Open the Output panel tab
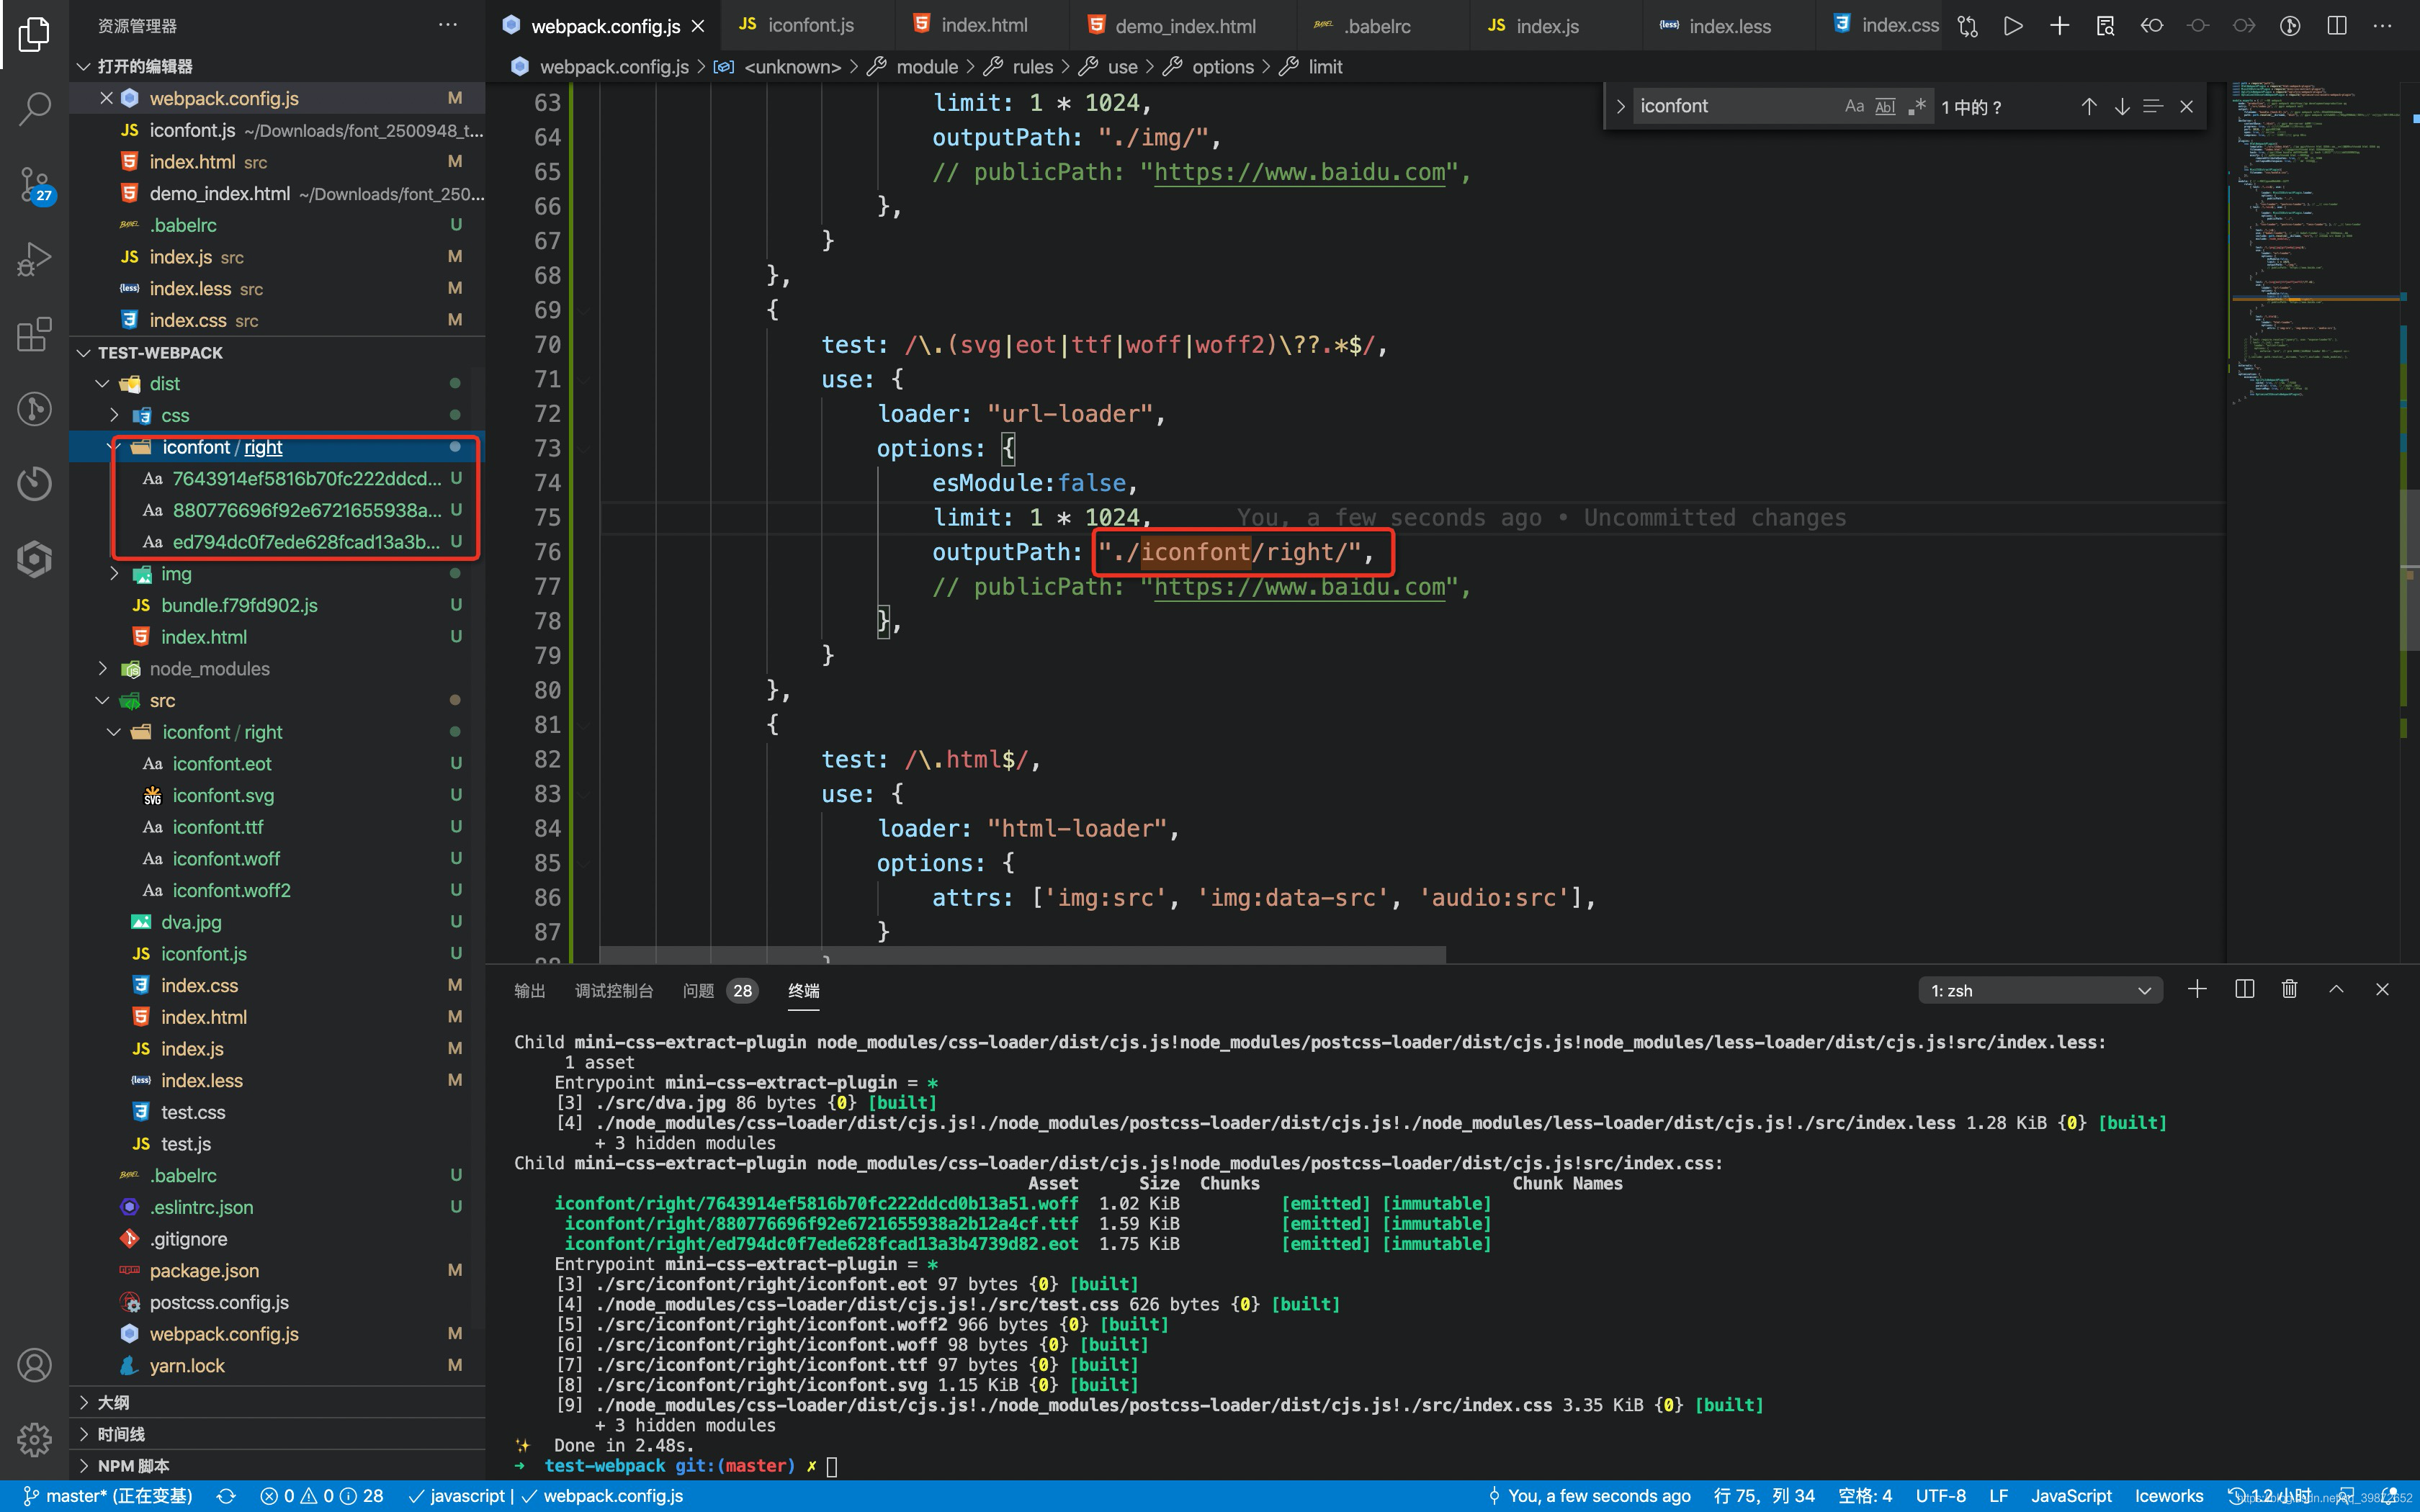 (x=529, y=991)
